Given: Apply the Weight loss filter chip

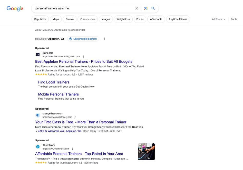Looking at the screenshot, I should point(123,19).
